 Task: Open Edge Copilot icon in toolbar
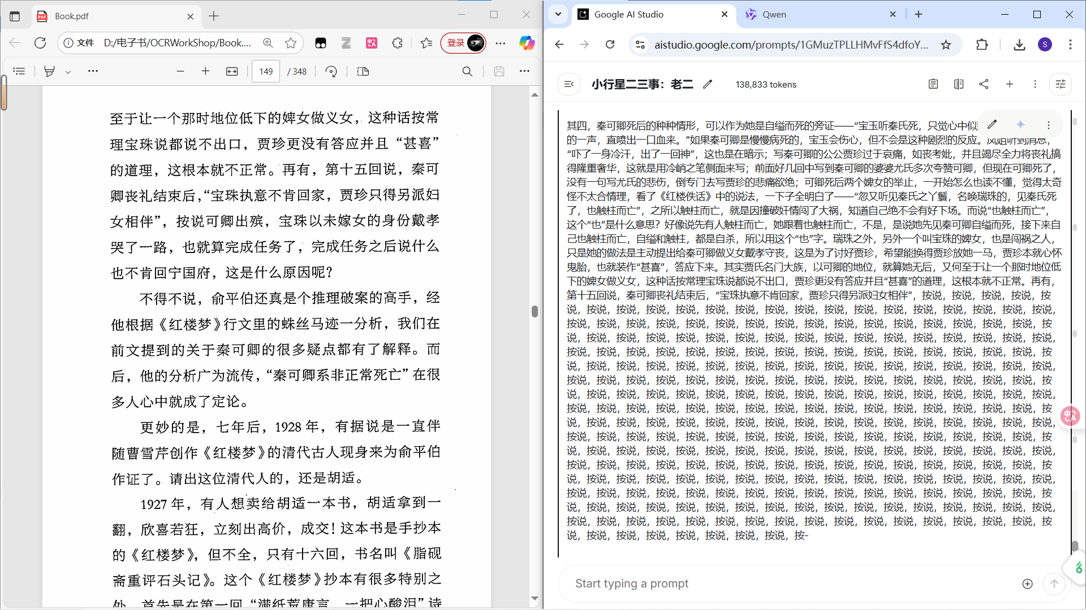[x=527, y=43]
